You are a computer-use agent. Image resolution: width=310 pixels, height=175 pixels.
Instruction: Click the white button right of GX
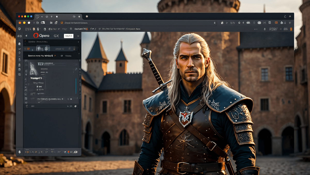pos(69,36)
